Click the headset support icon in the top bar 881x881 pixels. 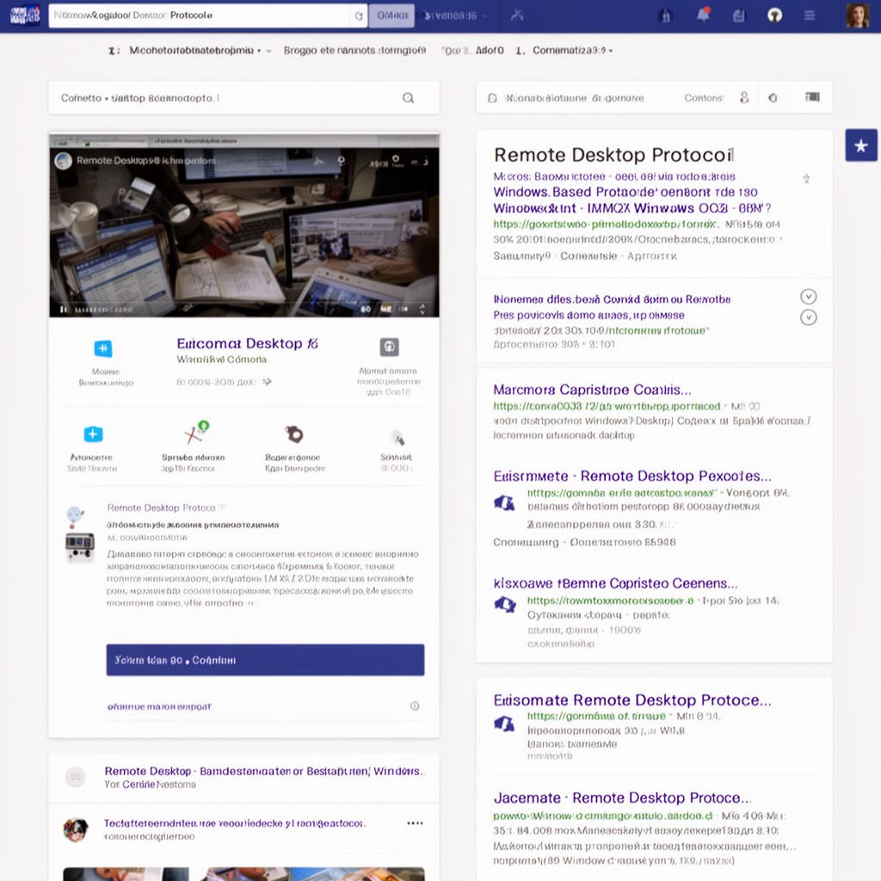(775, 15)
